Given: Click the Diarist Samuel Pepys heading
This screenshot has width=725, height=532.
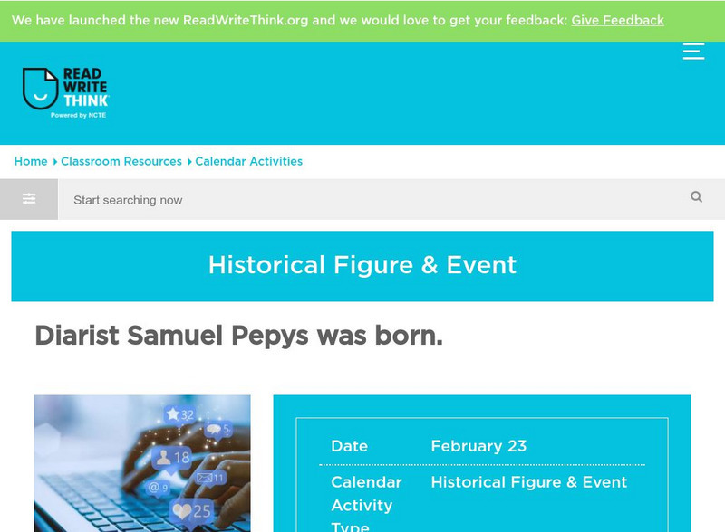Looking at the screenshot, I should pos(238,336).
